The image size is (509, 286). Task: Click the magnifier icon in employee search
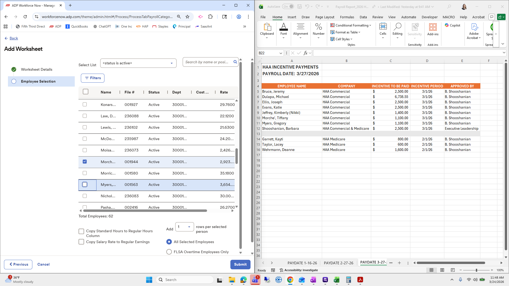pos(235,62)
